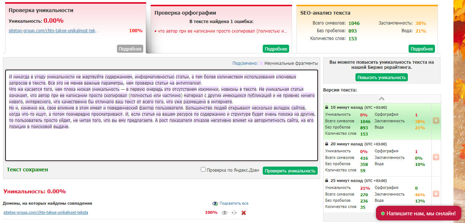Toggle highlight eye for sitetop-group.com match row

(225, 213)
